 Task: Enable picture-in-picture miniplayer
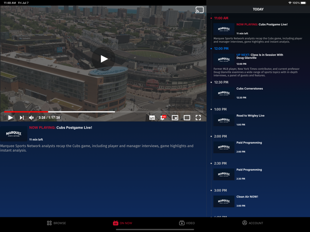tap(175, 118)
